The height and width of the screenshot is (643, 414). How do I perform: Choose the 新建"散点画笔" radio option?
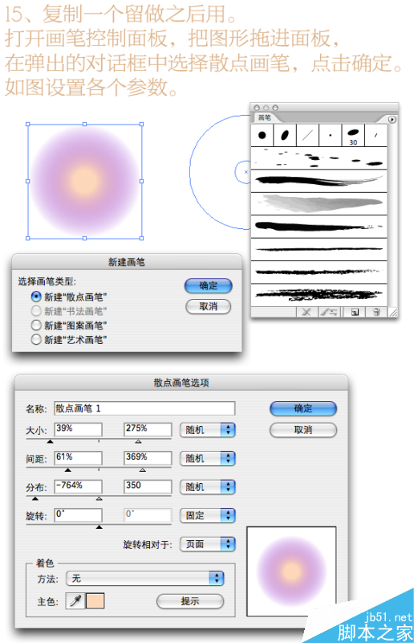(x=36, y=297)
